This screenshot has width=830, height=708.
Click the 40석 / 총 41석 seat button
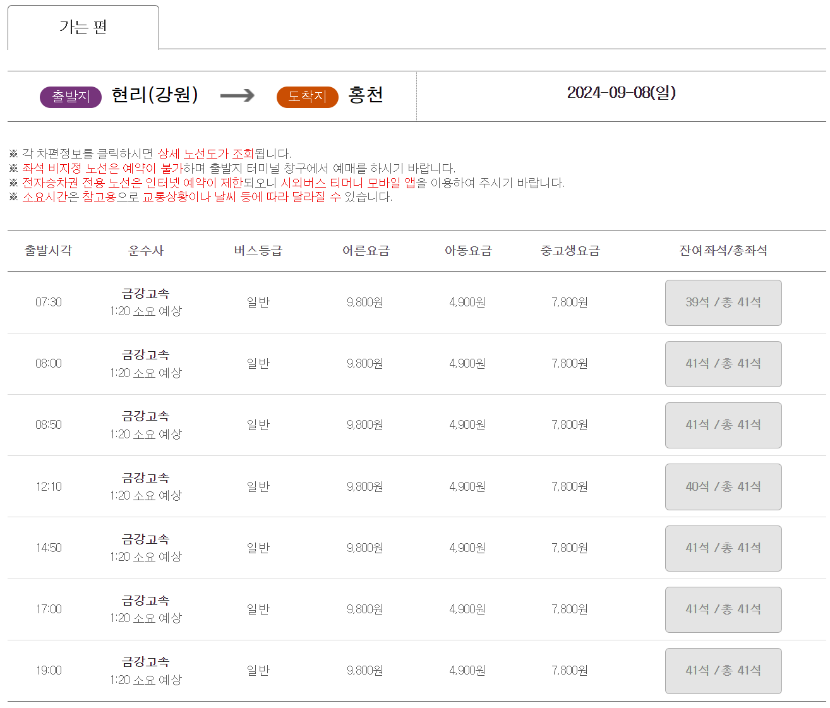[x=723, y=487]
